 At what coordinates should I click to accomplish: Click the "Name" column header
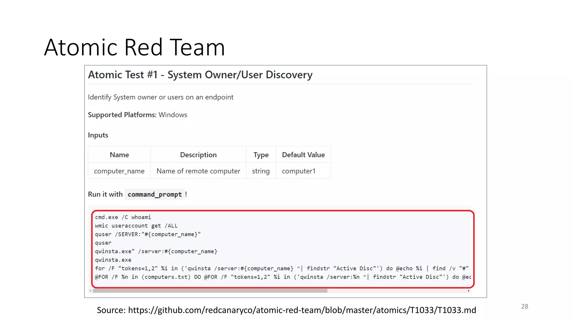point(119,155)
